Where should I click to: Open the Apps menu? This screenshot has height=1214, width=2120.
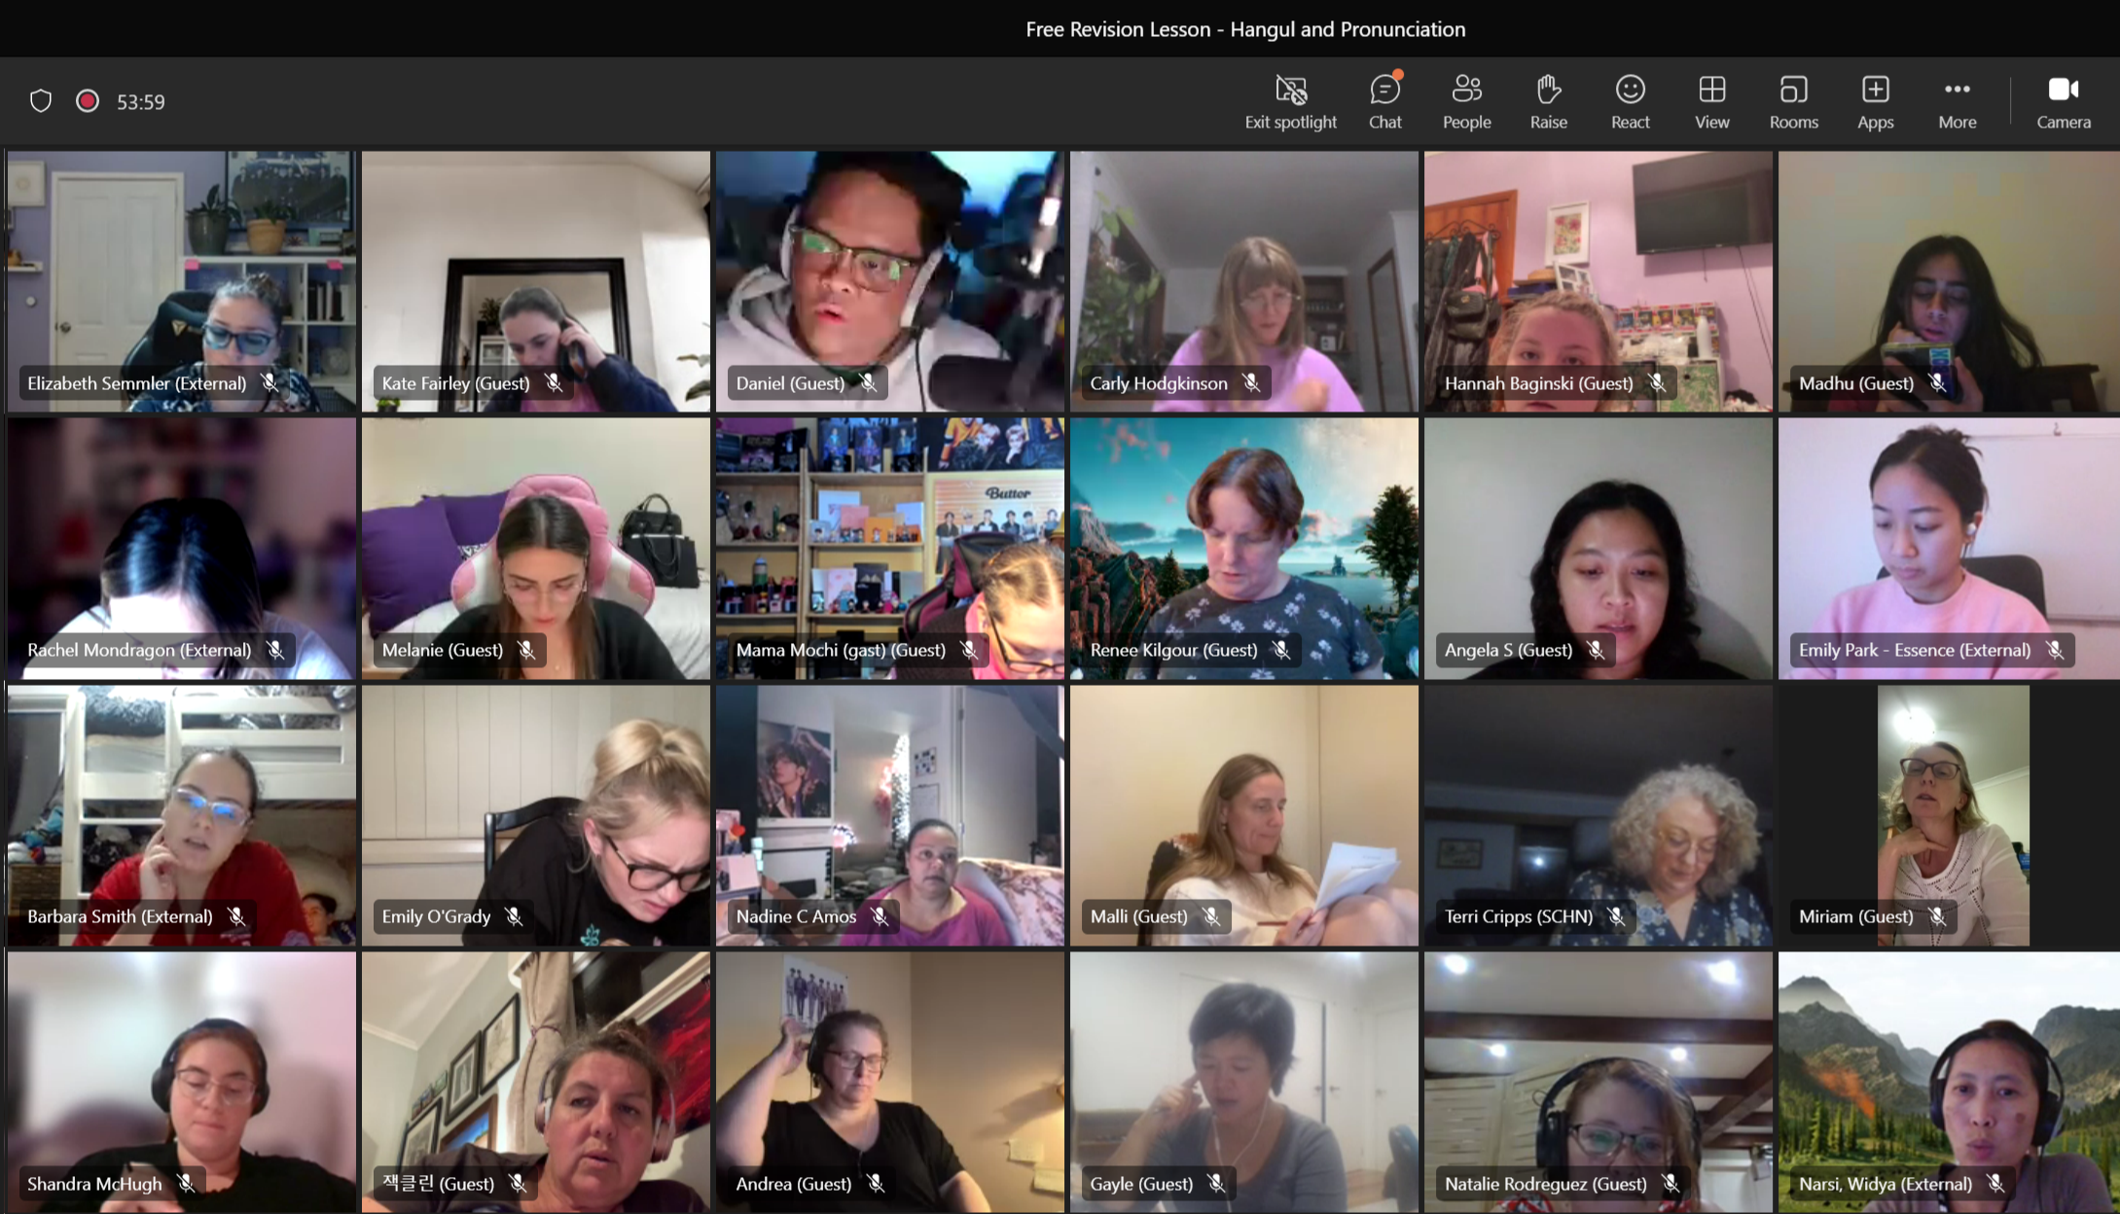point(1875,101)
